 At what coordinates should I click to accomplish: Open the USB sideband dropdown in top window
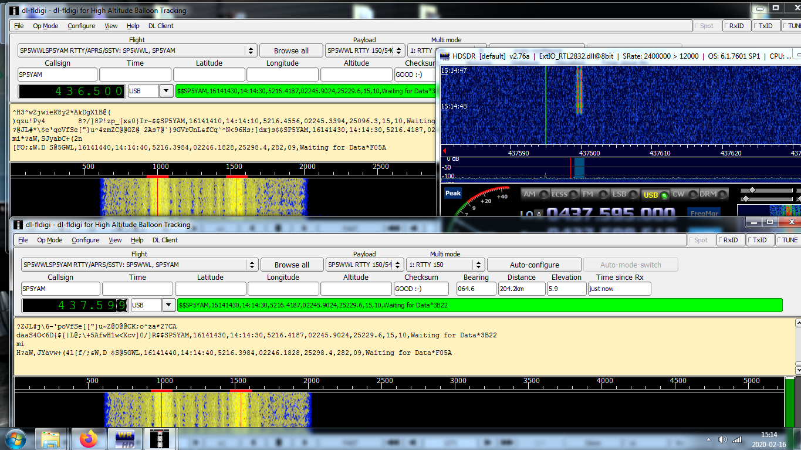tap(166, 91)
